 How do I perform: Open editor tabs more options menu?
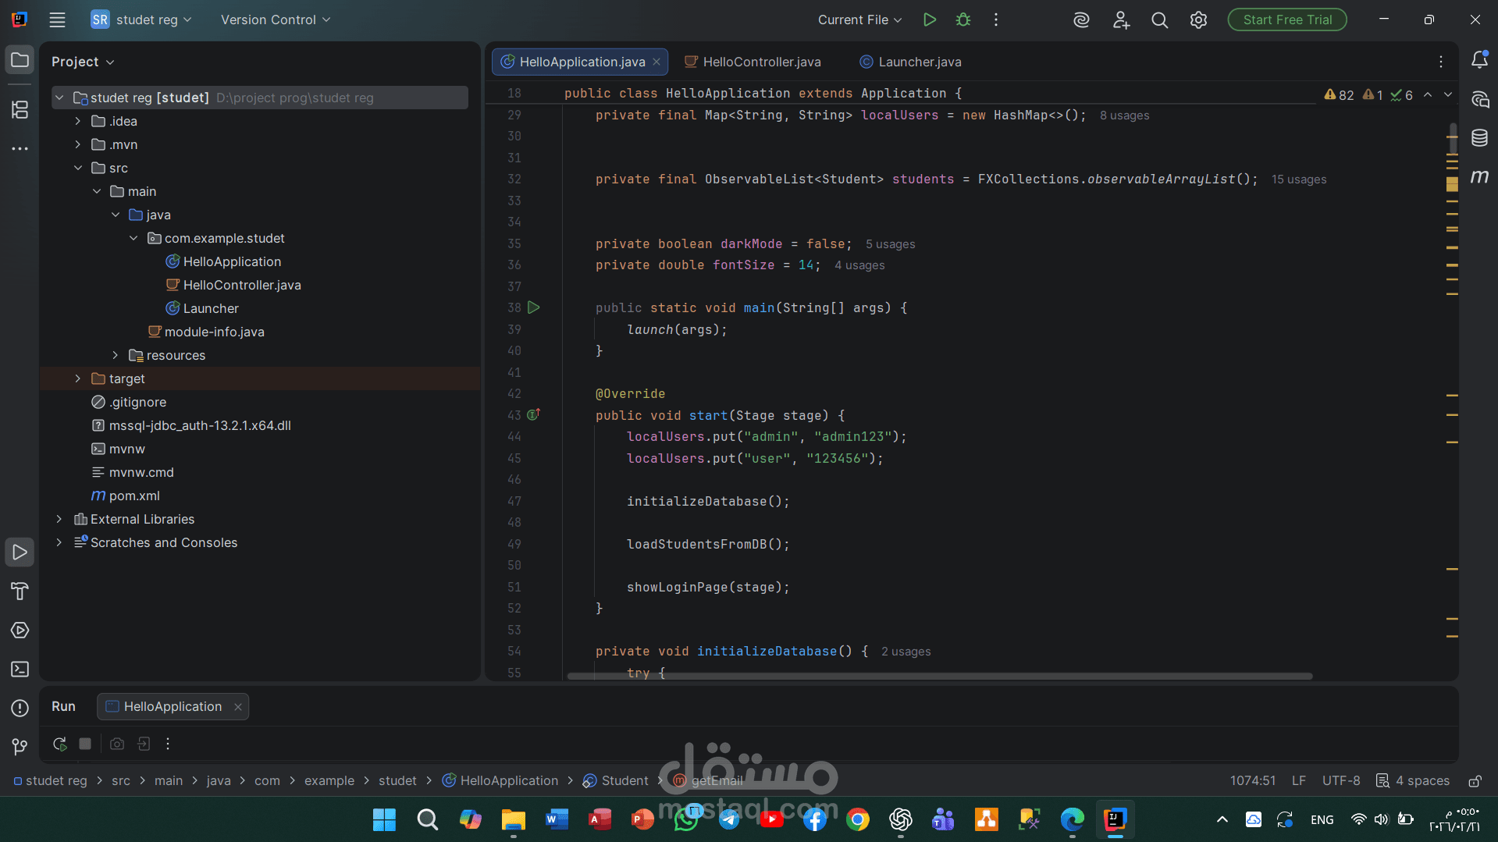(x=1441, y=62)
